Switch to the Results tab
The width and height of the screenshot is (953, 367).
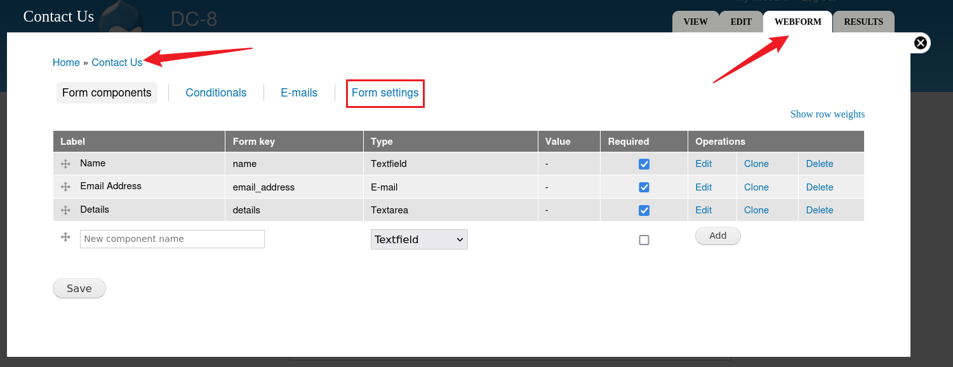pyautogui.click(x=863, y=22)
